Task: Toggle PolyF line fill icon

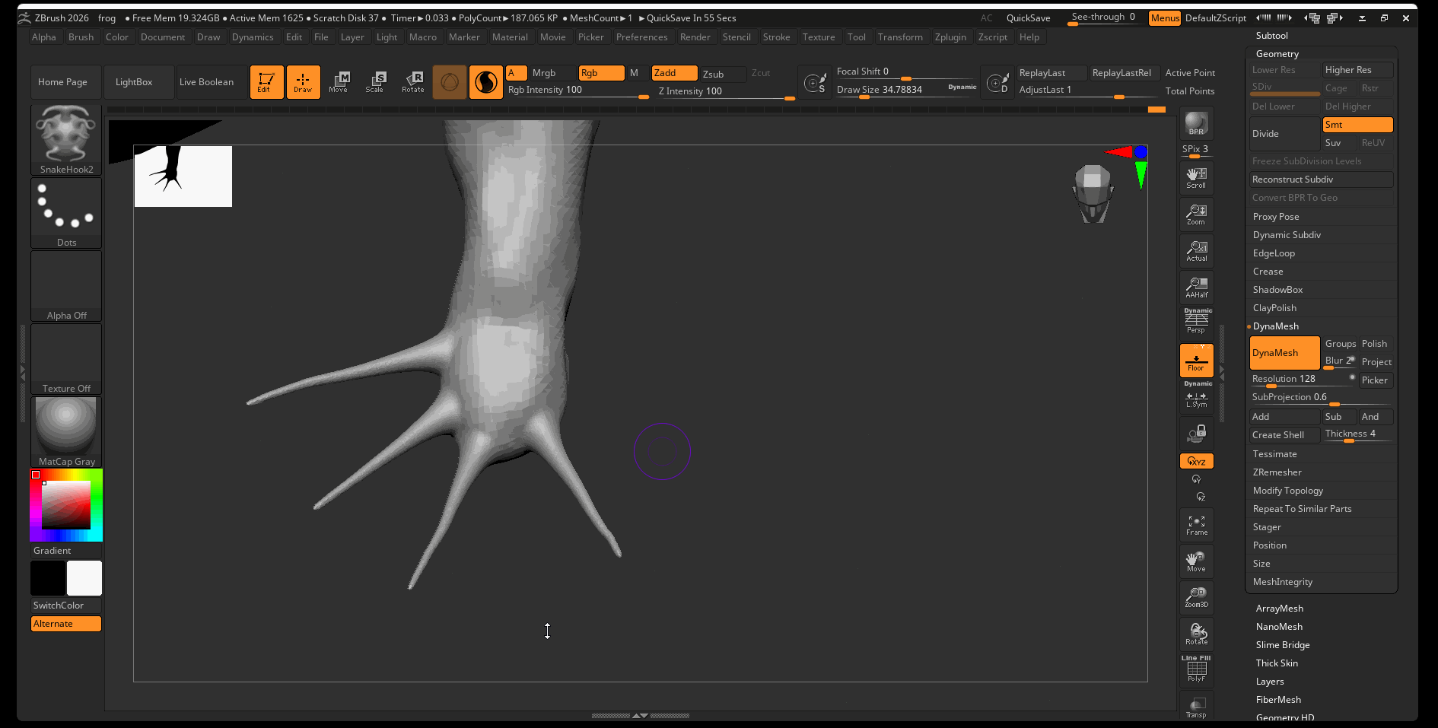Action: pyautogui.click(x=1196, y=669)
